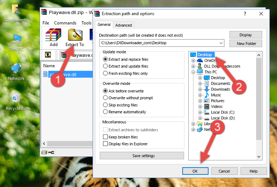Click the Save settings button
The width and height of the screenshot is (277, 187).
(x=142, y=156)
